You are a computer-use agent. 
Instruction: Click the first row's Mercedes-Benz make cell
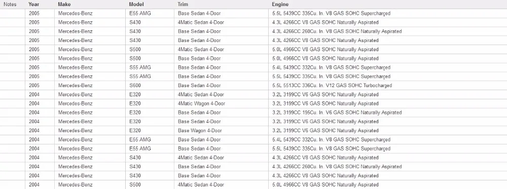pos(90,14)
